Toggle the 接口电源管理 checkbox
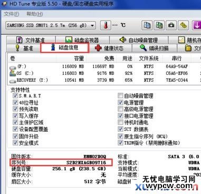 pyautogui.click(x=120, y=115)
